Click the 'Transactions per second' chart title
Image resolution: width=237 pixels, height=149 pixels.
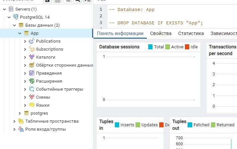tap(223, 50)
